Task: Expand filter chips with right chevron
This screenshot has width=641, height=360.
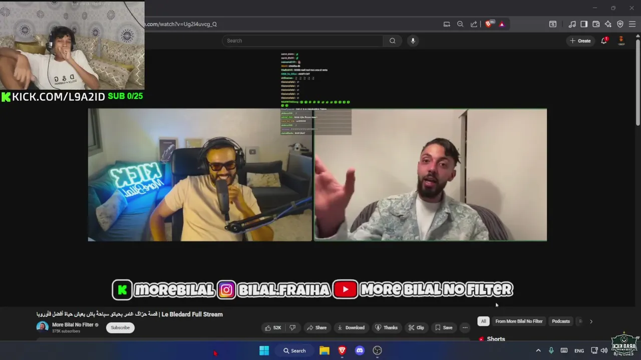Action: 591,321
